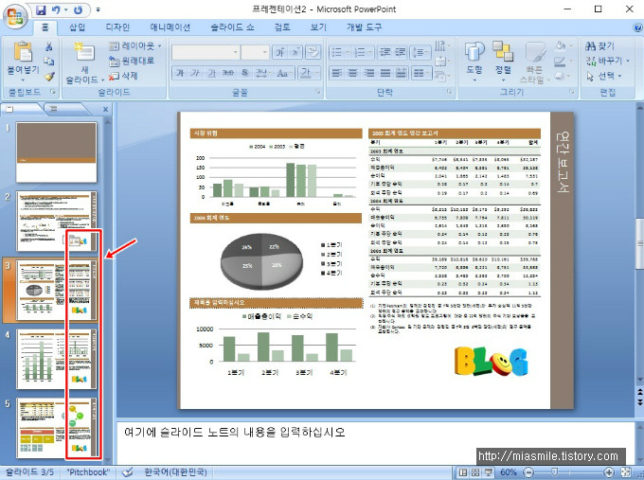
Task: Align text left
Action: click(x=337, y=73)
